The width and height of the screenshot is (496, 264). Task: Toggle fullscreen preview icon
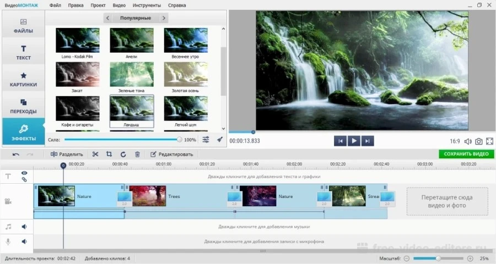point(490,141)
